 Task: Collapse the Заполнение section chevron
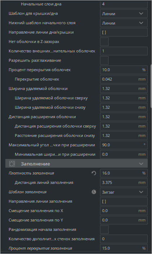pos(141,164)
